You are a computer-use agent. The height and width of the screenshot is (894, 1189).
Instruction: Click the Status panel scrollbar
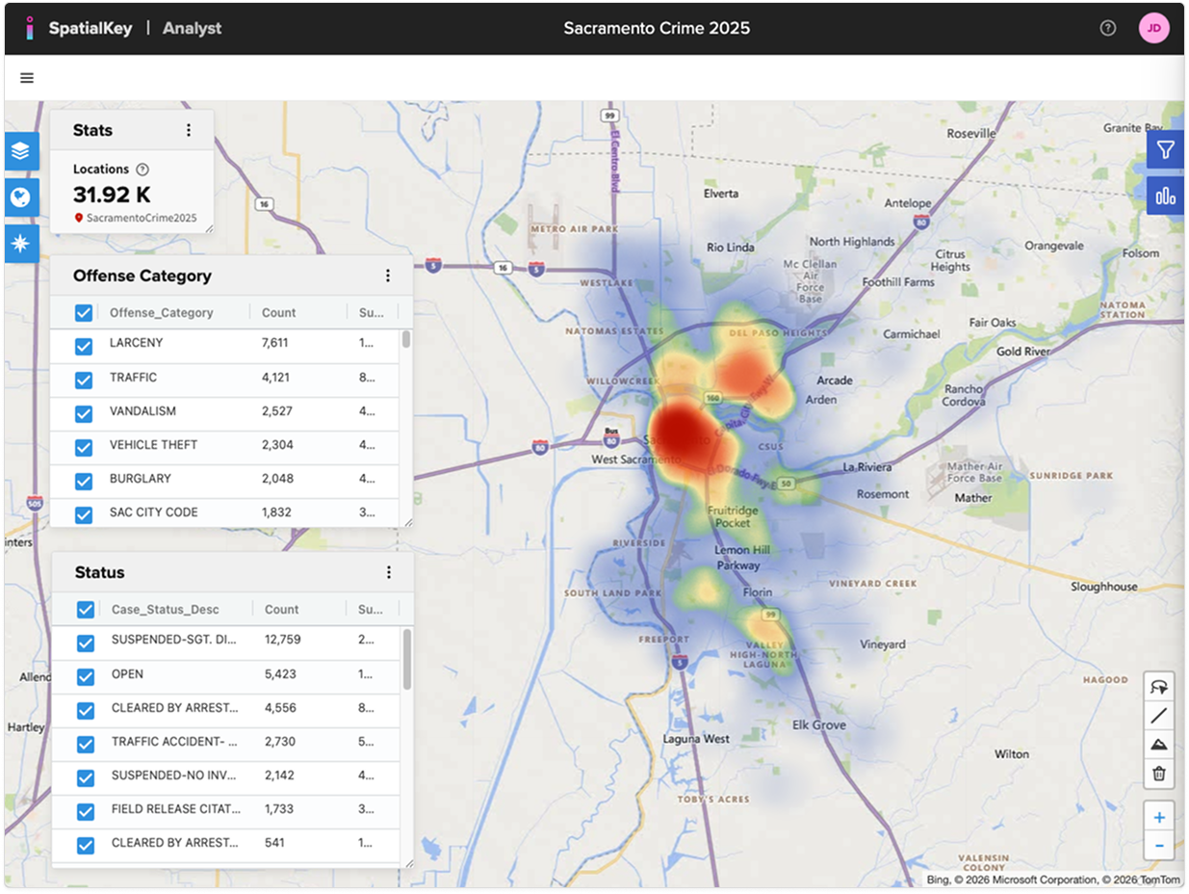[407, 659]
